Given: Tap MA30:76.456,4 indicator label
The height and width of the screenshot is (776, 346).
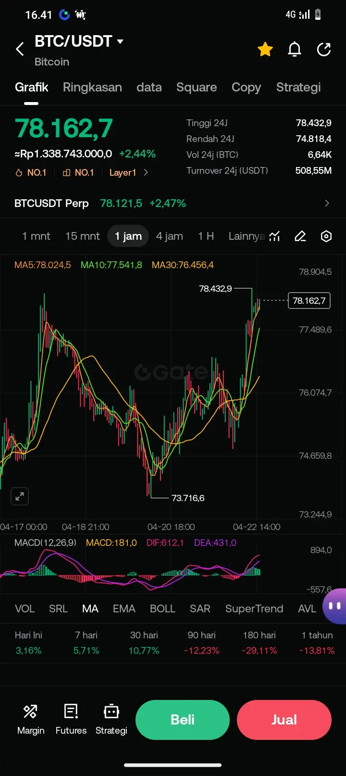Looking at the screenshot, I should tap(183, 265).
